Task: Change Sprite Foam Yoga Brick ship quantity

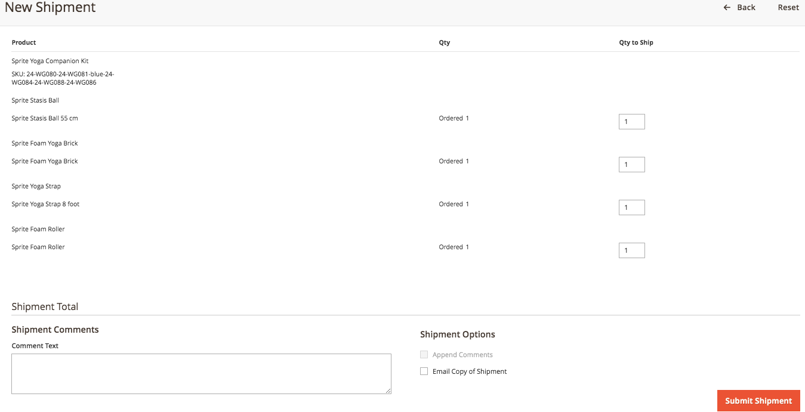Action: 631,164
